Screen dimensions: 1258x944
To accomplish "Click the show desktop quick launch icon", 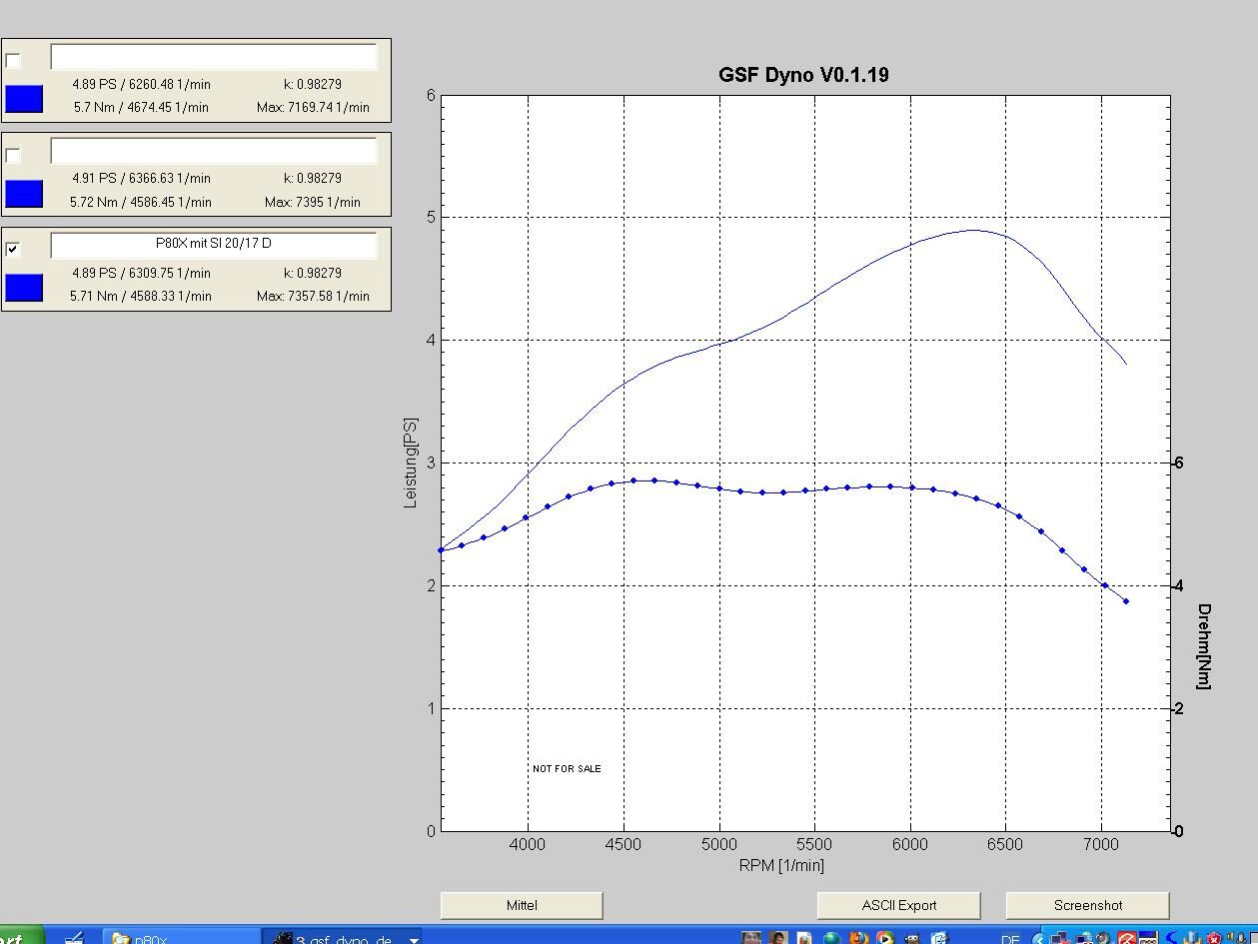I will [x=73, y=938].
